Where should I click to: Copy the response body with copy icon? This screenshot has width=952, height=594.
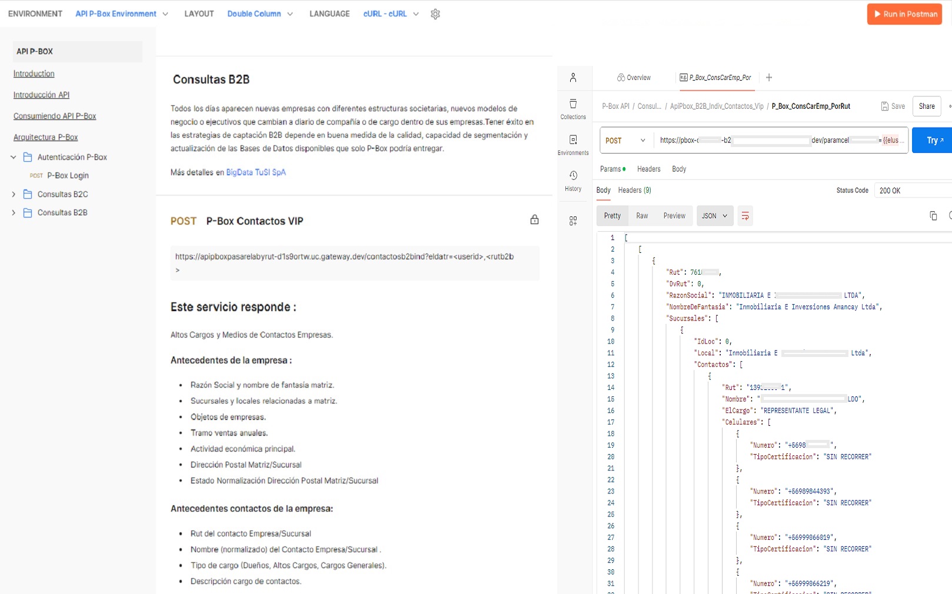point(933,216)
